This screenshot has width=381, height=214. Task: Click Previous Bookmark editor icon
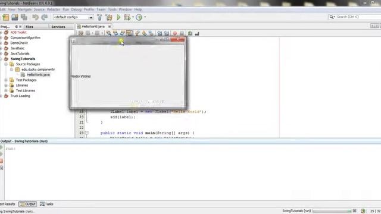click(x=138, y=33)
